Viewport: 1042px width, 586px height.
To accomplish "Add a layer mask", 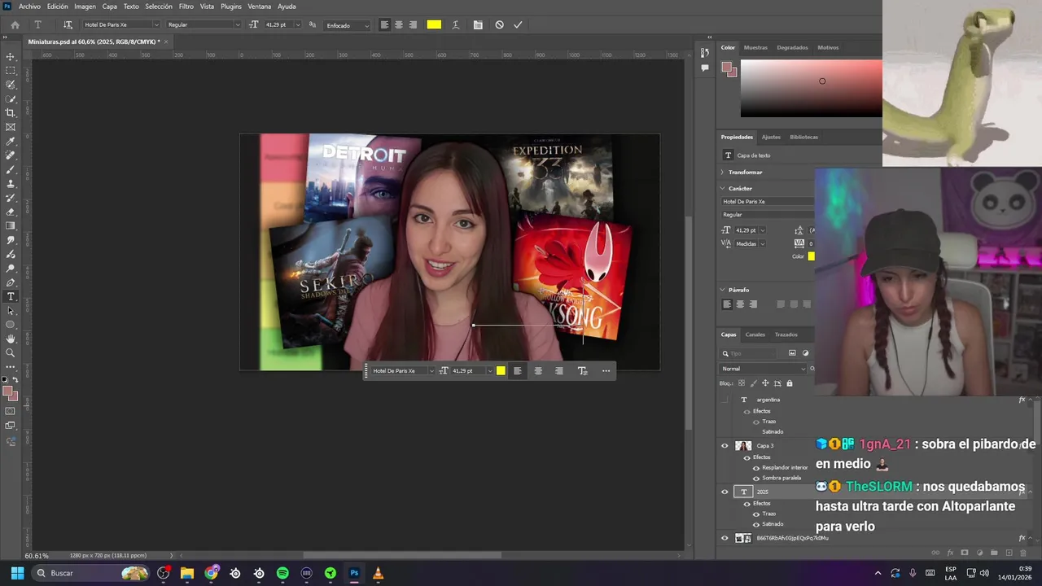I will pyautogui.click(x=965, y=553).
